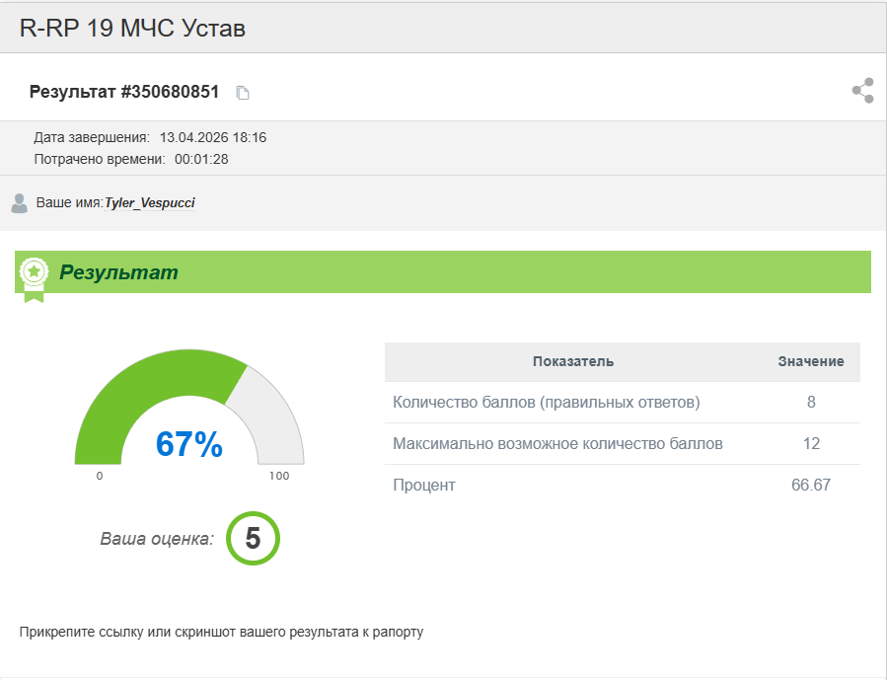Click the 66.67 percent value
The height and width of the screenshot is (680, 887).
click(x=810, y=486)
